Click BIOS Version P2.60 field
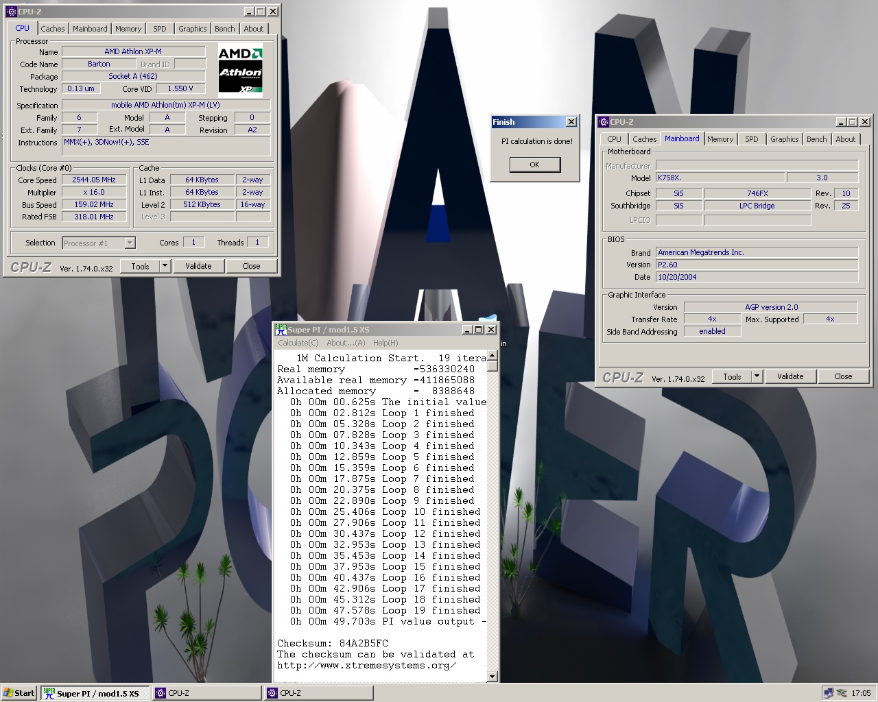This screenshot has height=702, width=878. (x=757, y=265)
